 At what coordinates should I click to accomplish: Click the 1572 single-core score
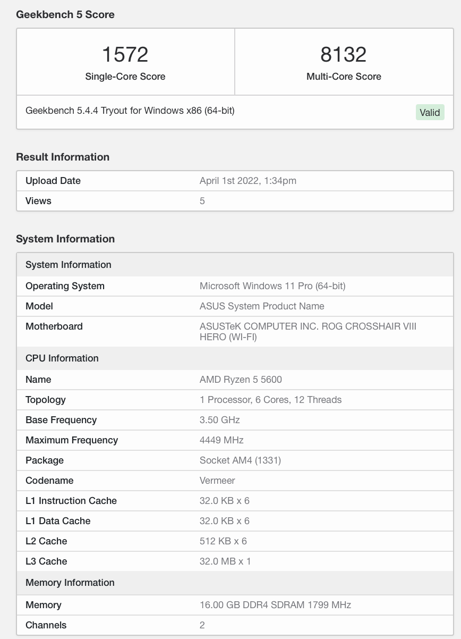(x=125, y=55)
